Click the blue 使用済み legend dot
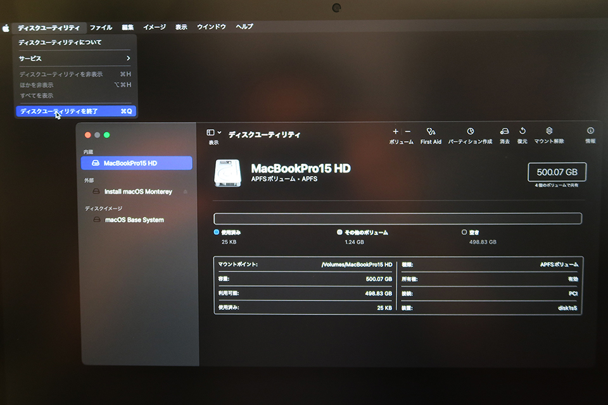The width and height of the screenshot is (608, 405). tap(217, 232)
